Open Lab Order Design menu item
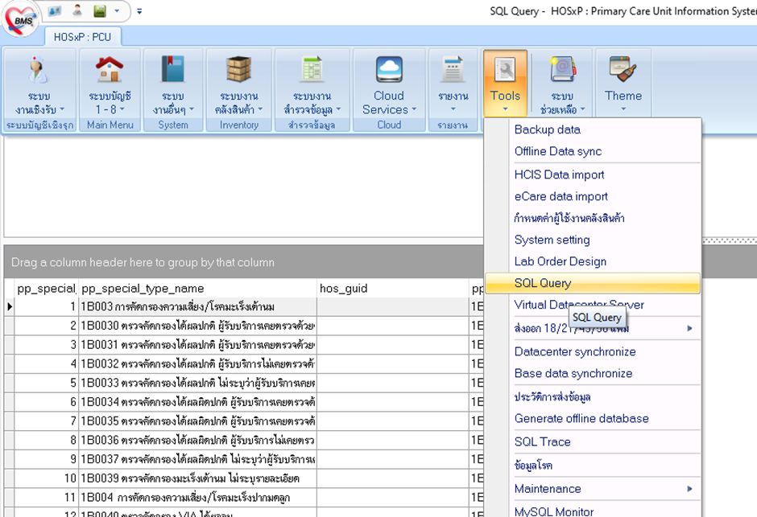The image size is (757, 517). pos(593,261)
